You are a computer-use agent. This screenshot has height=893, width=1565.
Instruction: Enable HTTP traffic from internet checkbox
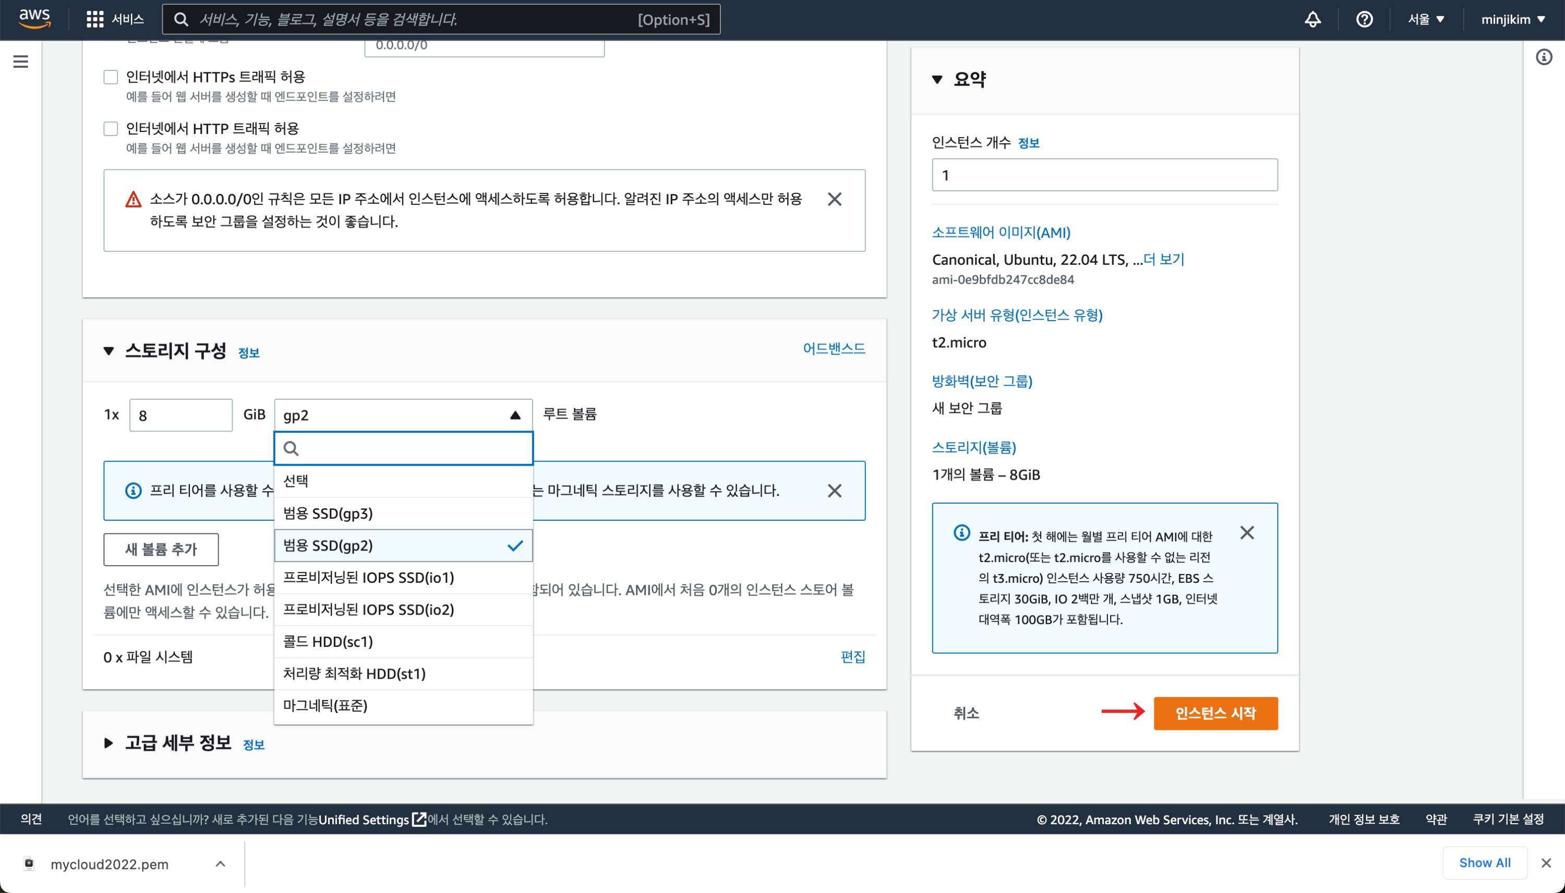[111, 129]
